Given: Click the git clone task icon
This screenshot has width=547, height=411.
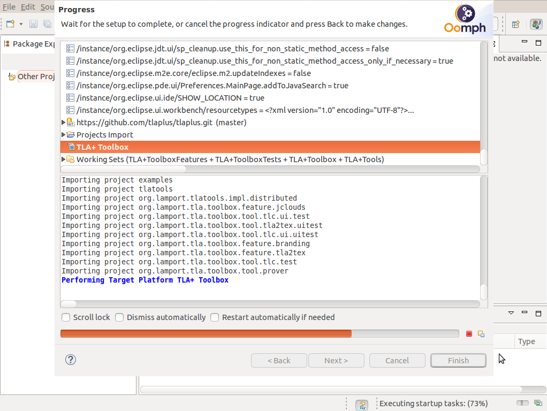Looking at the screenshot, I should (x=71, y=123).
